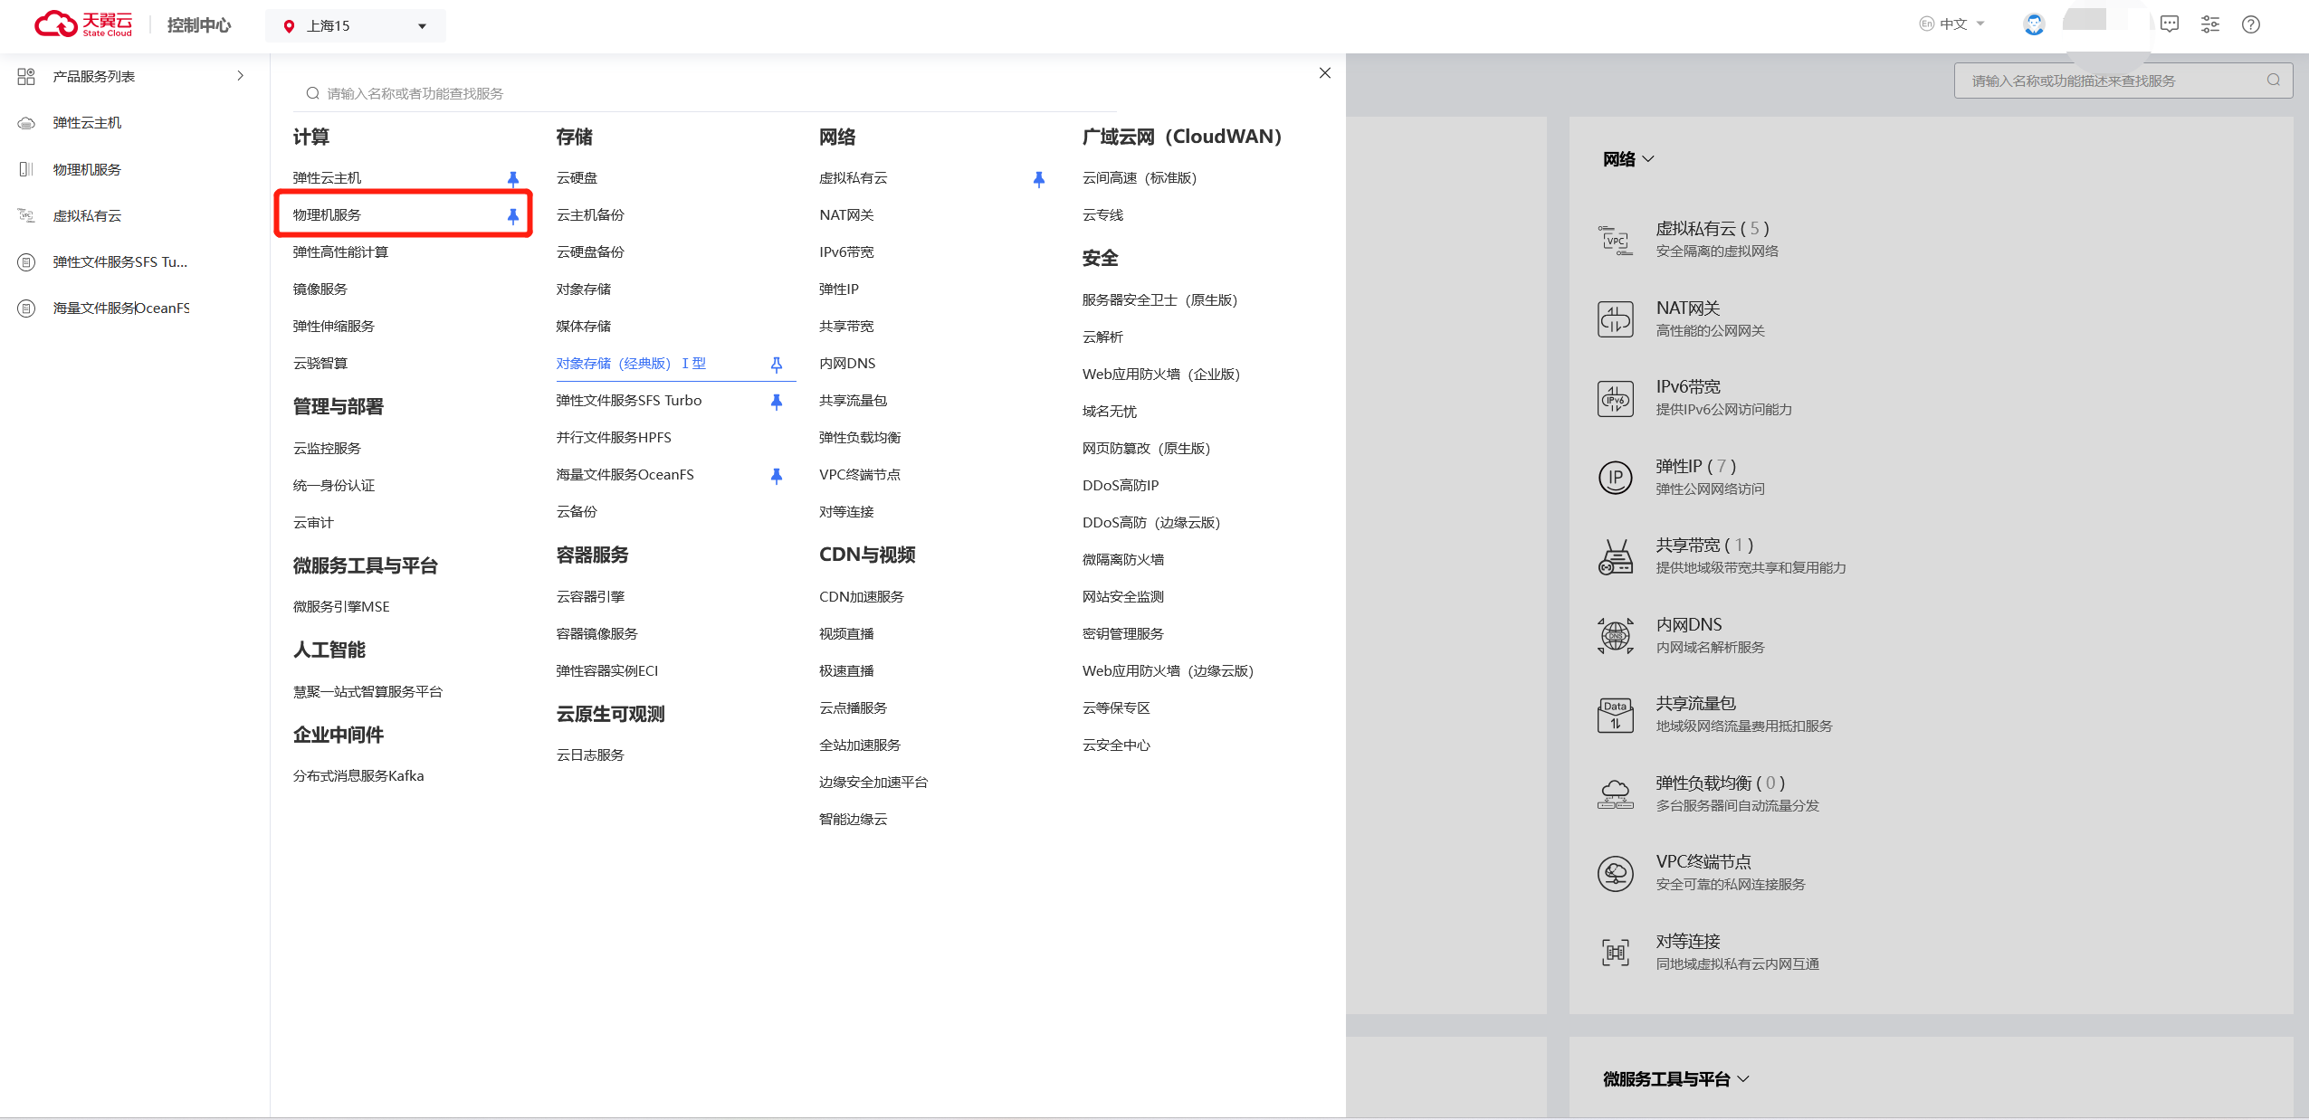
Task: Click the 海量文件服务OceanFS sidebar icon
Action: (x=26, y=308)
